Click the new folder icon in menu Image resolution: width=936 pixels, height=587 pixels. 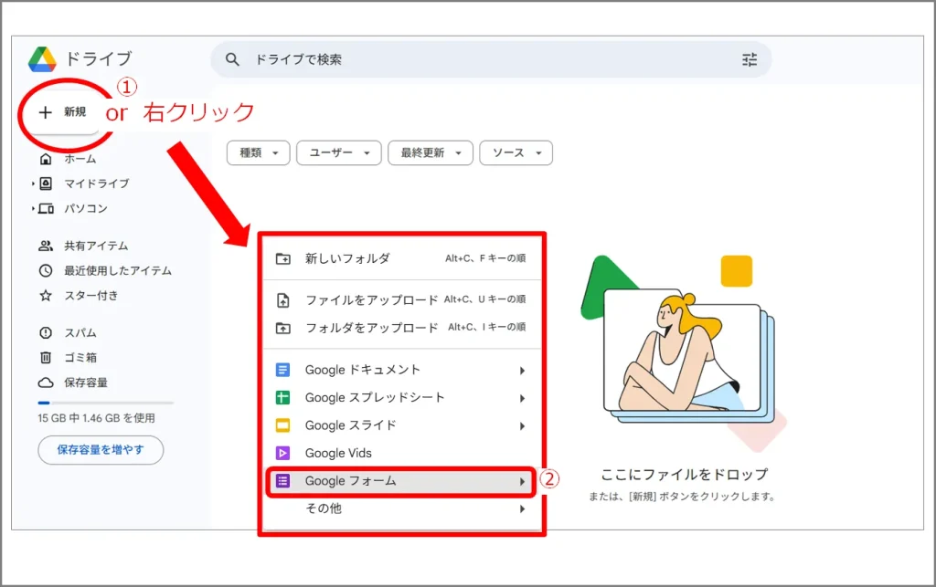[283, 258]
